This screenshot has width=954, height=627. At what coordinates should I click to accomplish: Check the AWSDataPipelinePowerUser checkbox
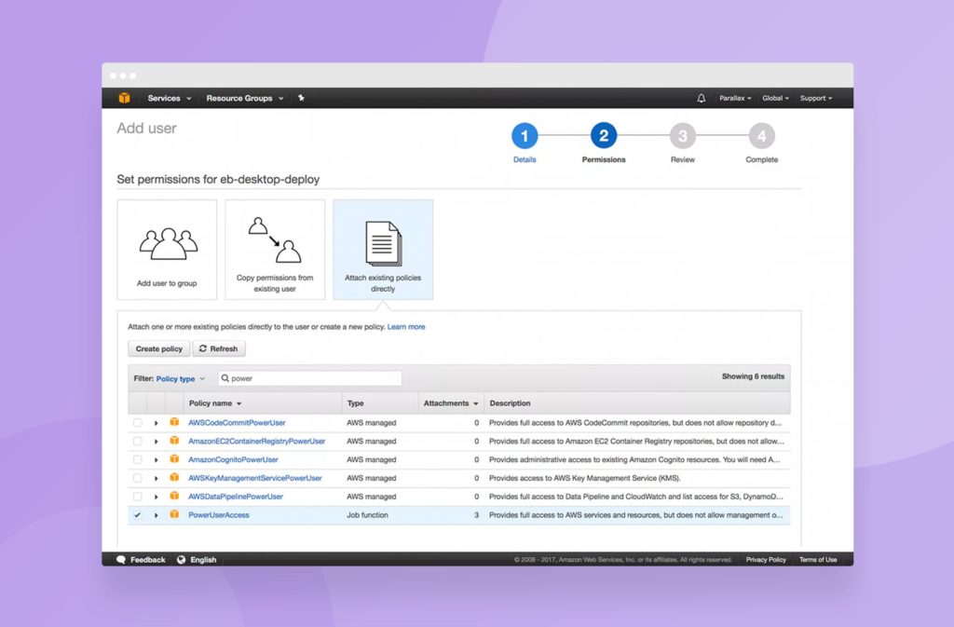(x=138, y=497)
